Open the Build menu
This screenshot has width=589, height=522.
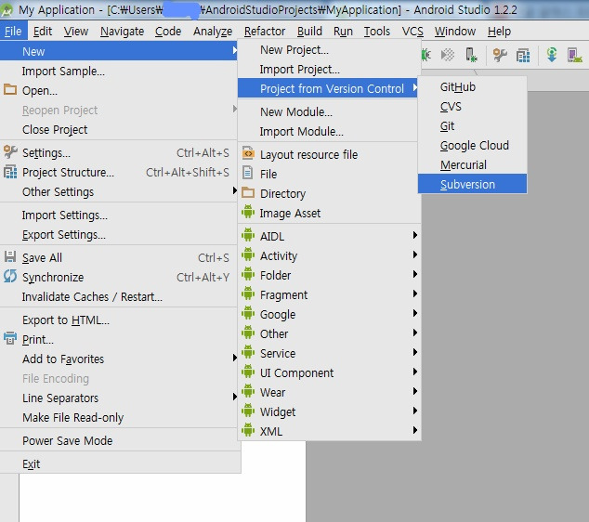[x=309, y=32]
